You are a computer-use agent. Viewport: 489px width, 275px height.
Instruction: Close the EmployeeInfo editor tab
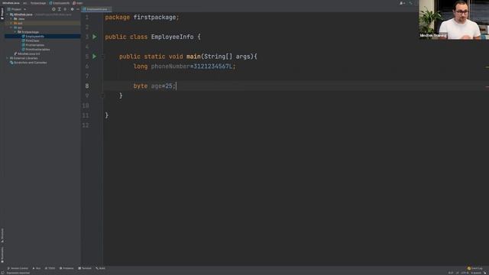coord(109,9)
